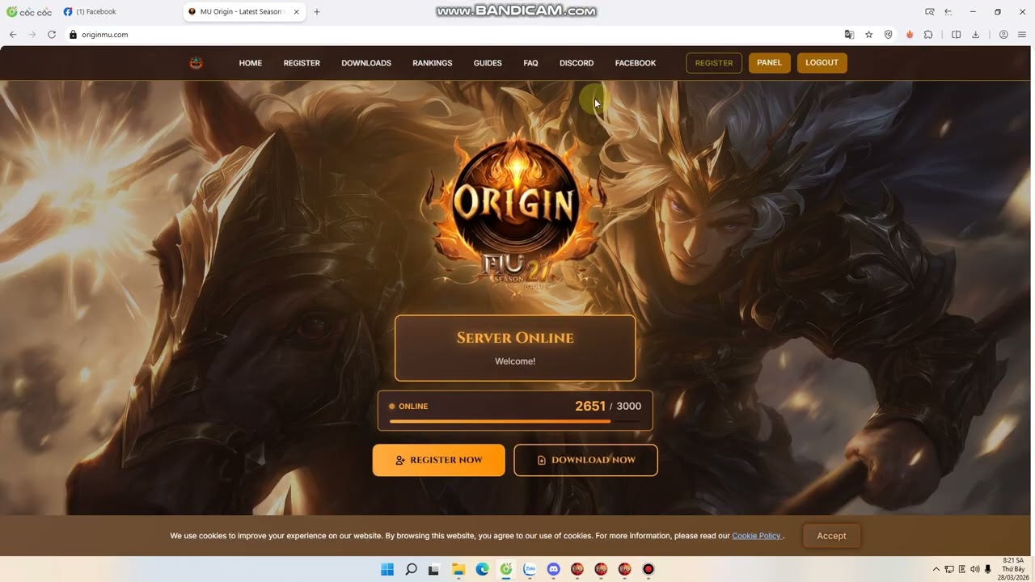Click the MU Origin site logo in navbar
1035x582 pixels.
[196, 63]
